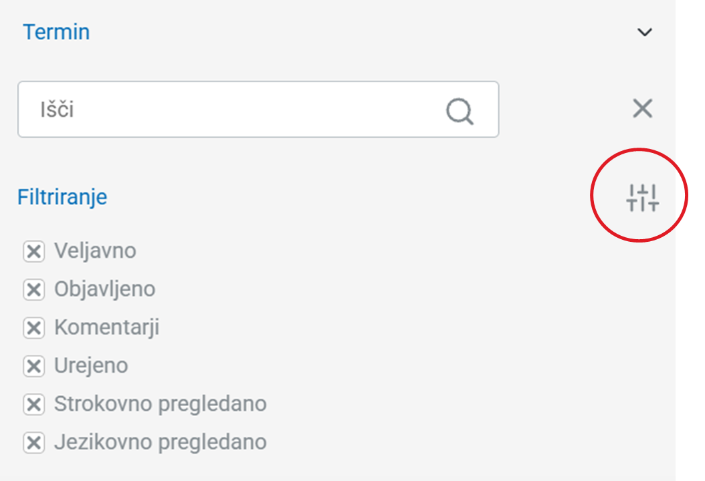This screenshot has width=705, height=481.
Task: Clear the search with the X icon
Action: pyautogui.click(x=642, y=108)
